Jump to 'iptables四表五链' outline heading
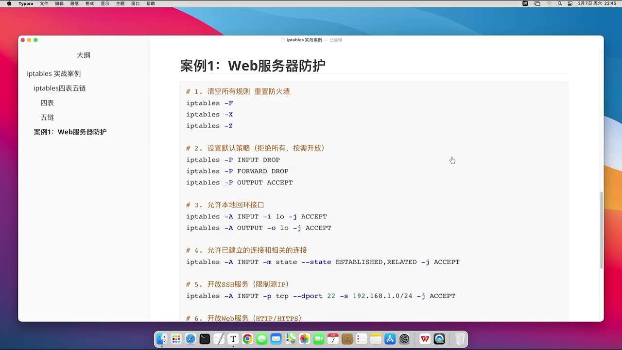 [x=60, y=88]
